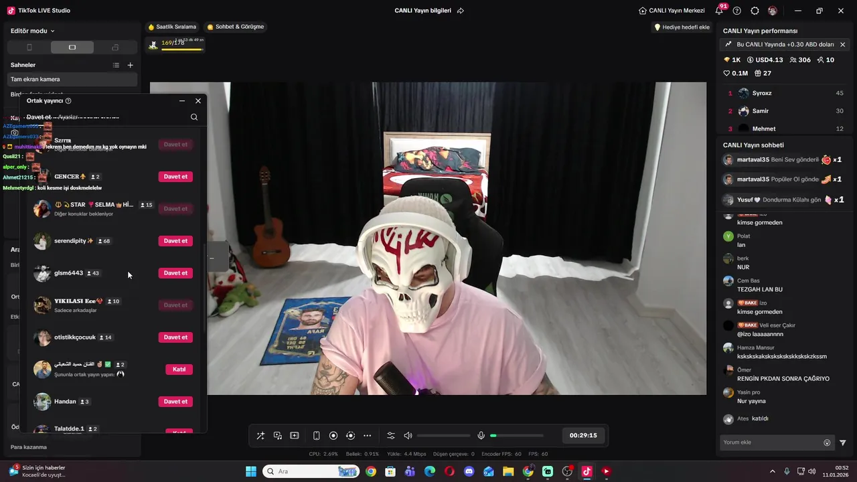Dismiss the +0.30 ABD doları notification
This screenshot has height=482, width=857.
[x=842, y=45]
